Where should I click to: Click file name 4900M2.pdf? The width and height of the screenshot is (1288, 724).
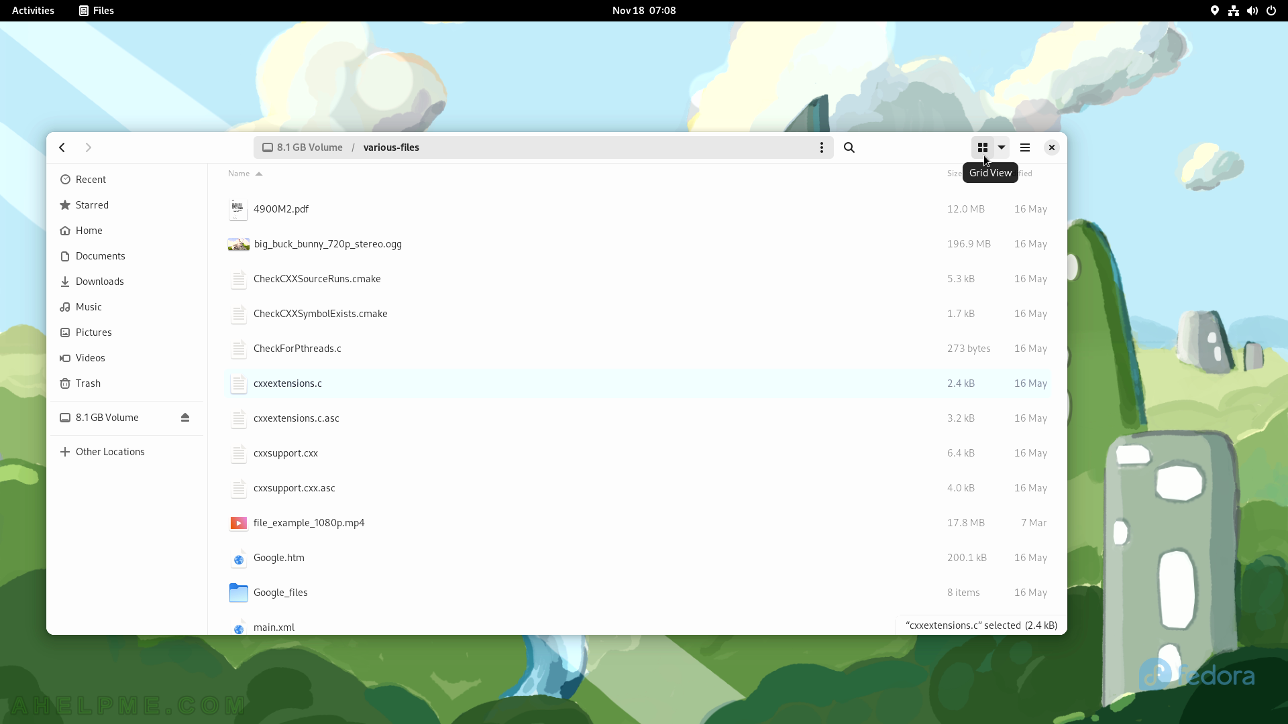pos(281,209)
